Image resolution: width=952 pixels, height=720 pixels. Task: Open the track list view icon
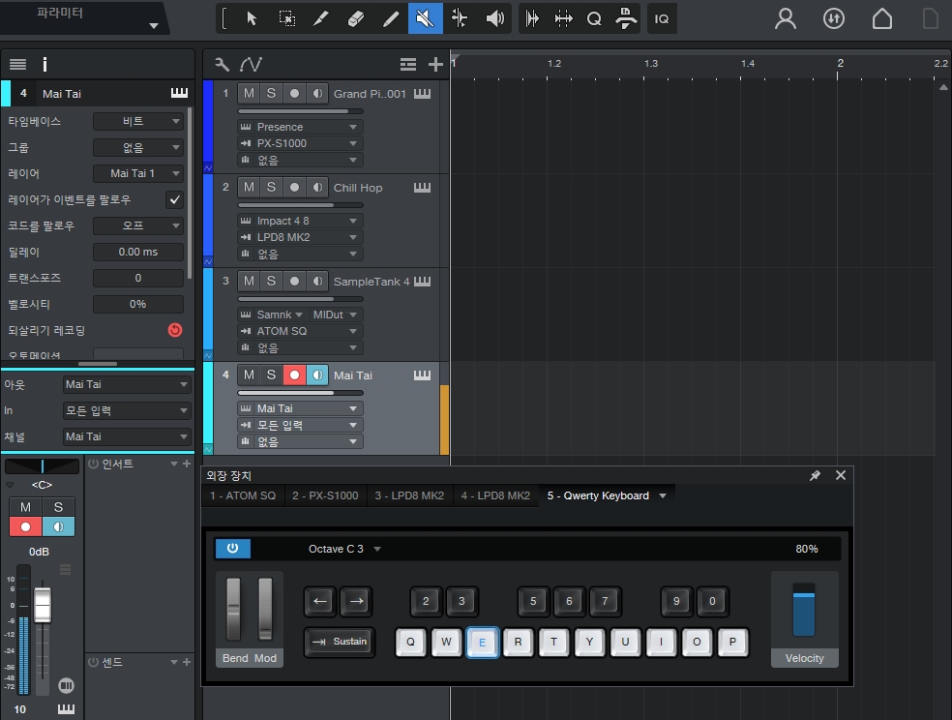408,64
